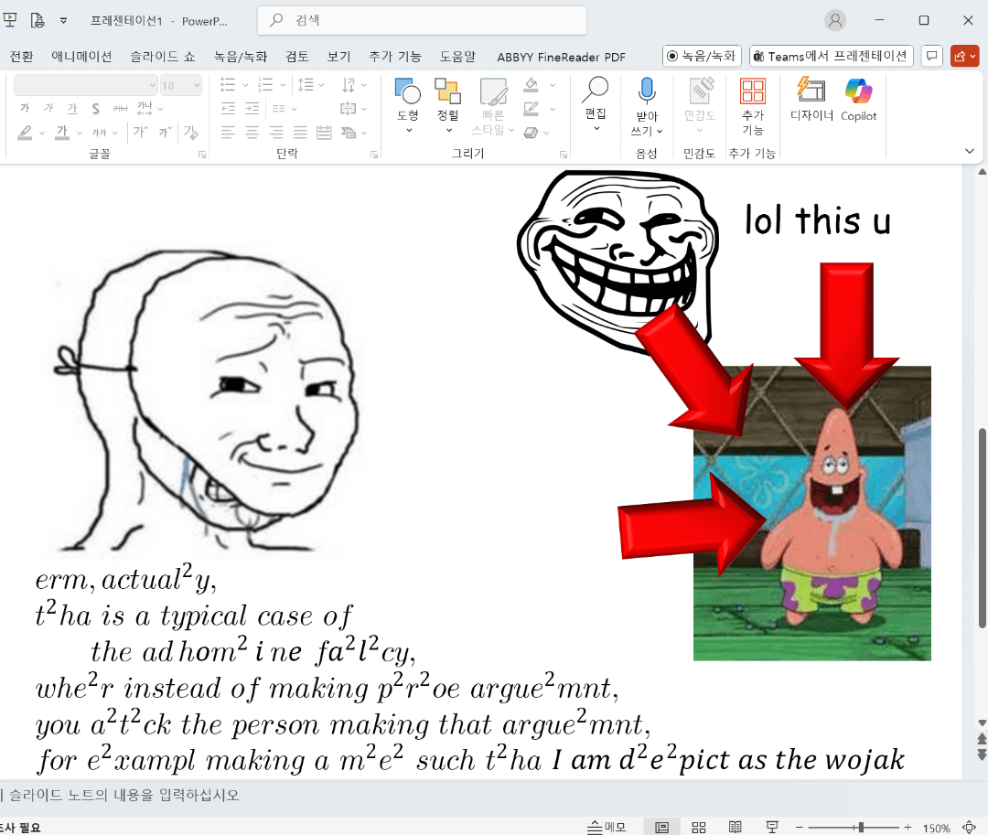Open the Editing (편집) dropdown
The height and width of the screenshot is (835, 988).
[x=596, y=127]
